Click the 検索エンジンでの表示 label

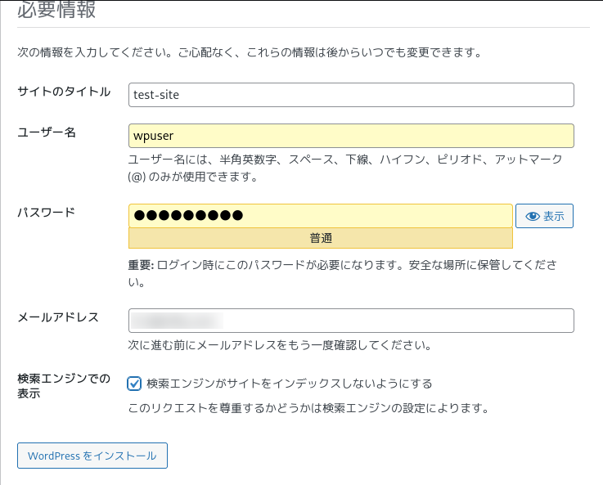64,386
